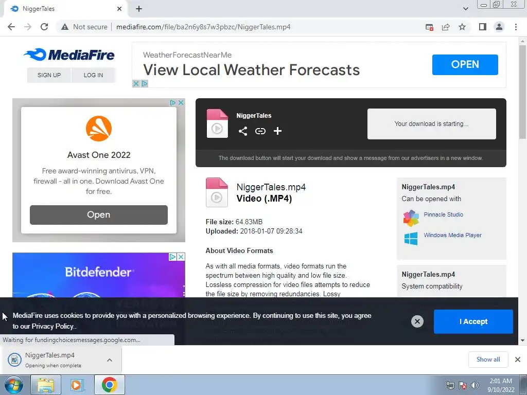Click the browser forward arrow
Viewport: 527px width, 395px height.
tap(28, 27)
